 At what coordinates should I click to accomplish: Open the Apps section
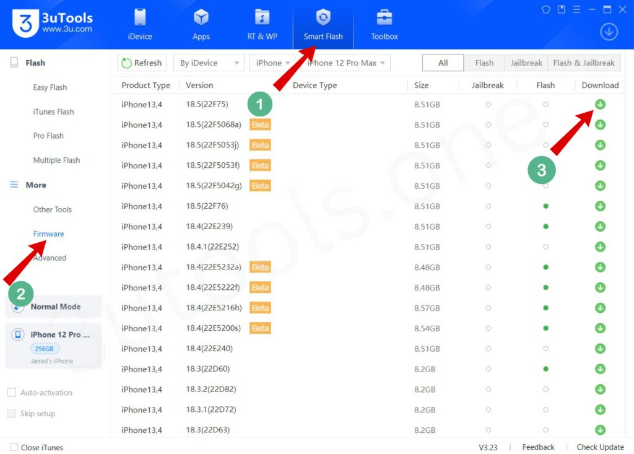coord(201,24)
